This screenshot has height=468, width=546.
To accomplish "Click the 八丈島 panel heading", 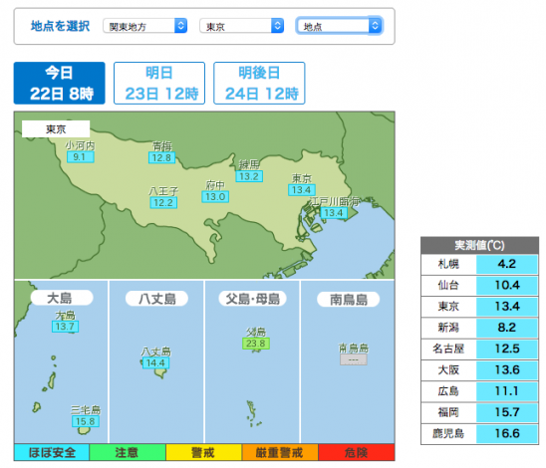I will pyautogui.click(x=157, y=299).
